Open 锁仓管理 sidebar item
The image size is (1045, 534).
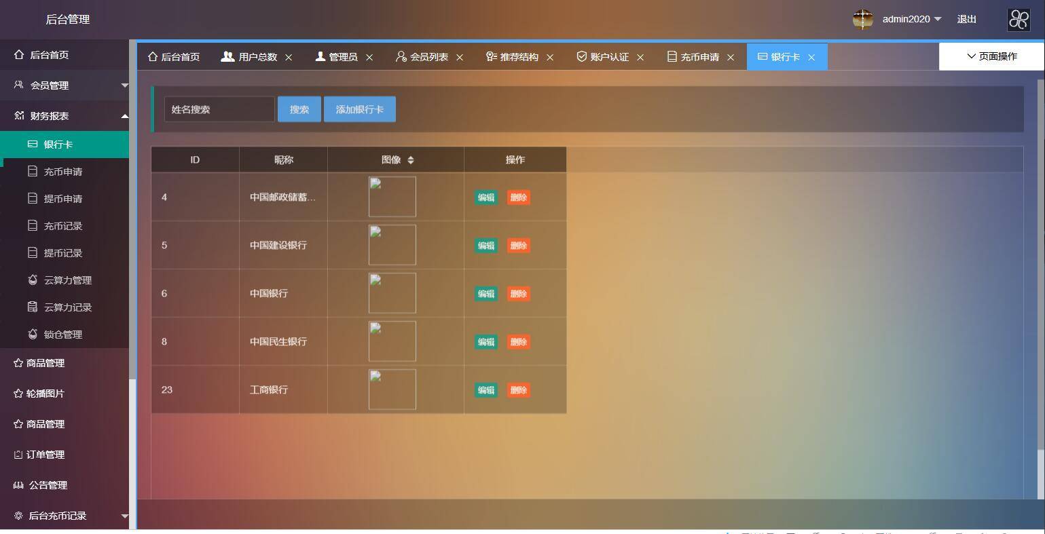[62, 335]
